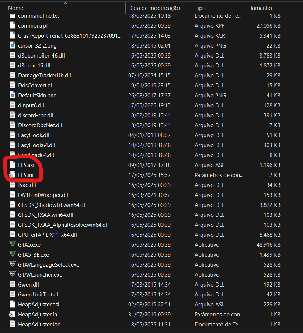Sort files by the Nome column header

click(15, 8)
